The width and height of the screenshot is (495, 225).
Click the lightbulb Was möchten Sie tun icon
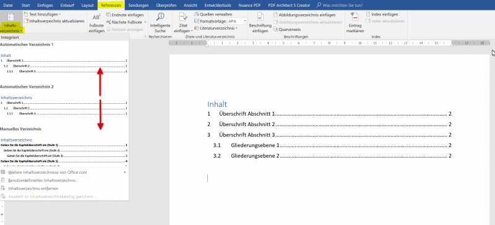(319, 6)
